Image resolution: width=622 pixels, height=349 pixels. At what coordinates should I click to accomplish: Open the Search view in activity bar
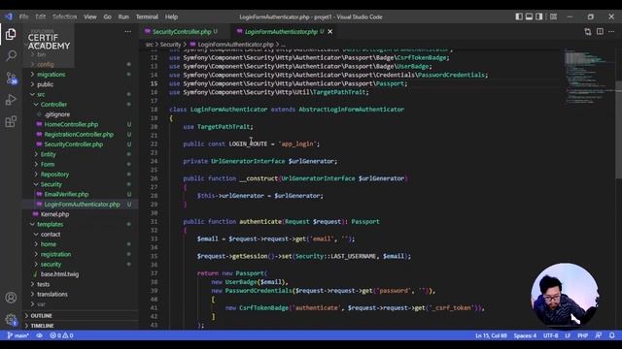coord(11,56)
